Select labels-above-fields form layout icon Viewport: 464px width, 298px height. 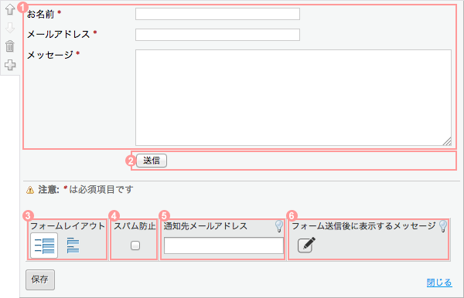click(x=73, y=246)
